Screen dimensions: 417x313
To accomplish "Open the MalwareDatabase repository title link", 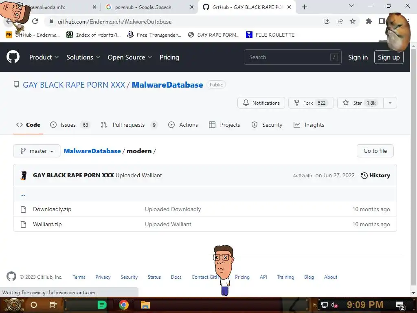I will coord(167,85).
